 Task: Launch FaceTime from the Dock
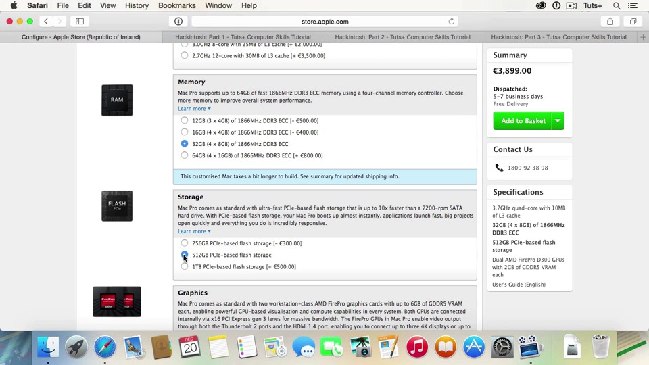(x=332, y=347)
